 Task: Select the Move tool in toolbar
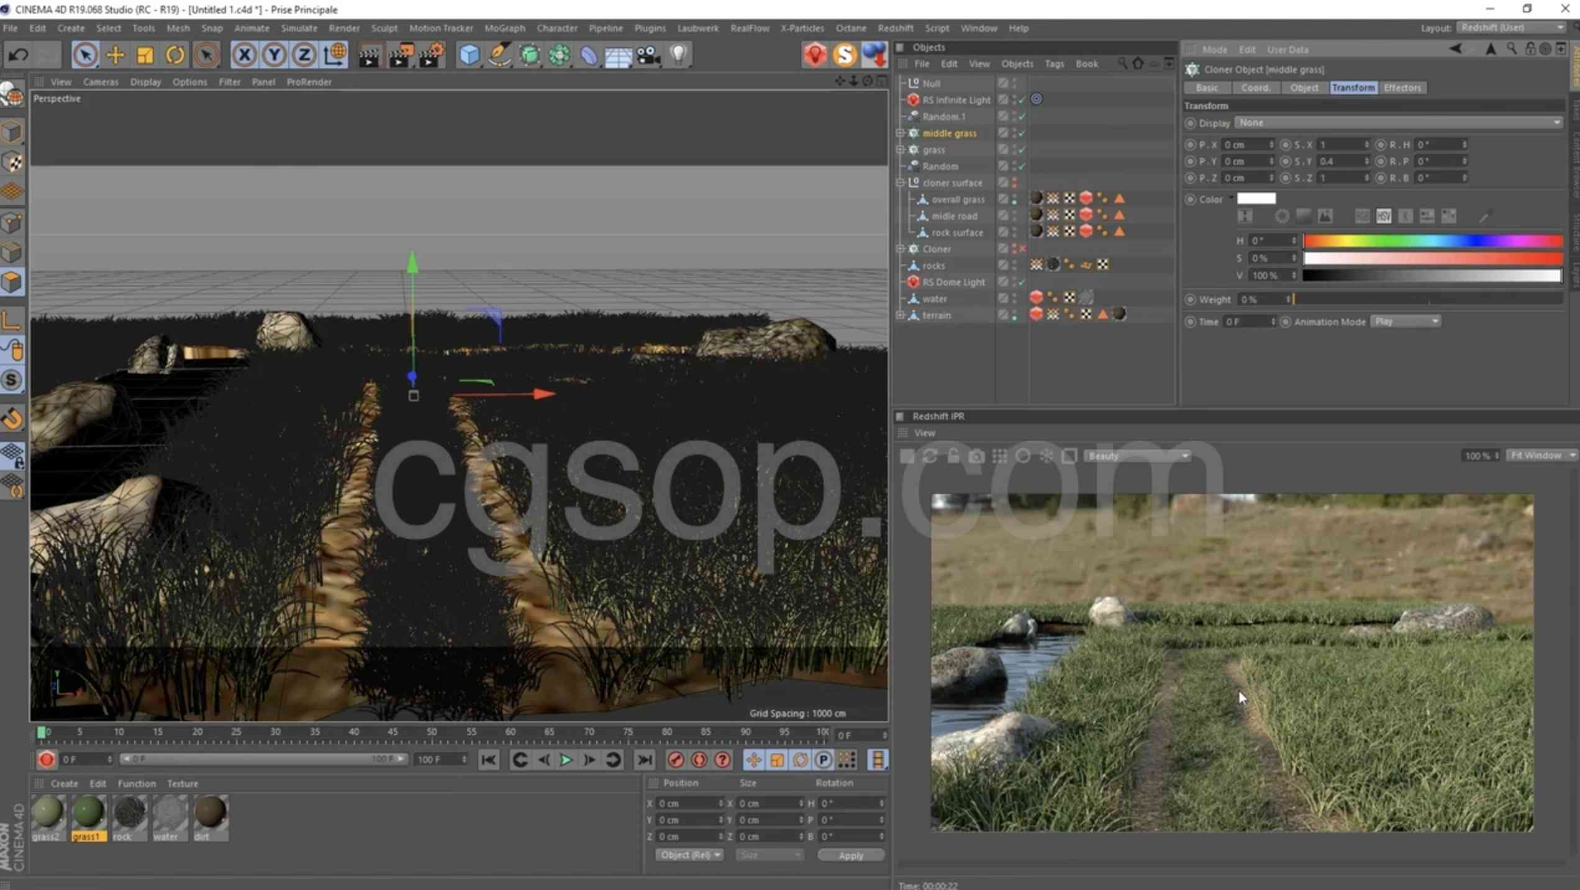(x=115, y=55)
